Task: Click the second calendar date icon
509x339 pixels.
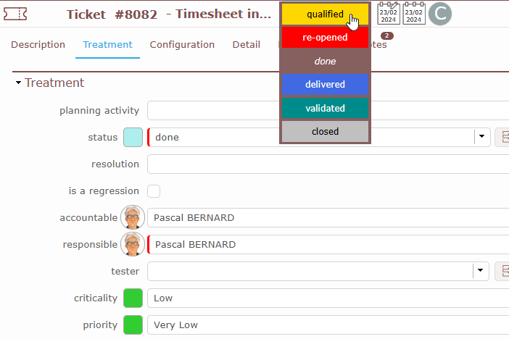Action: coord(414,14)
